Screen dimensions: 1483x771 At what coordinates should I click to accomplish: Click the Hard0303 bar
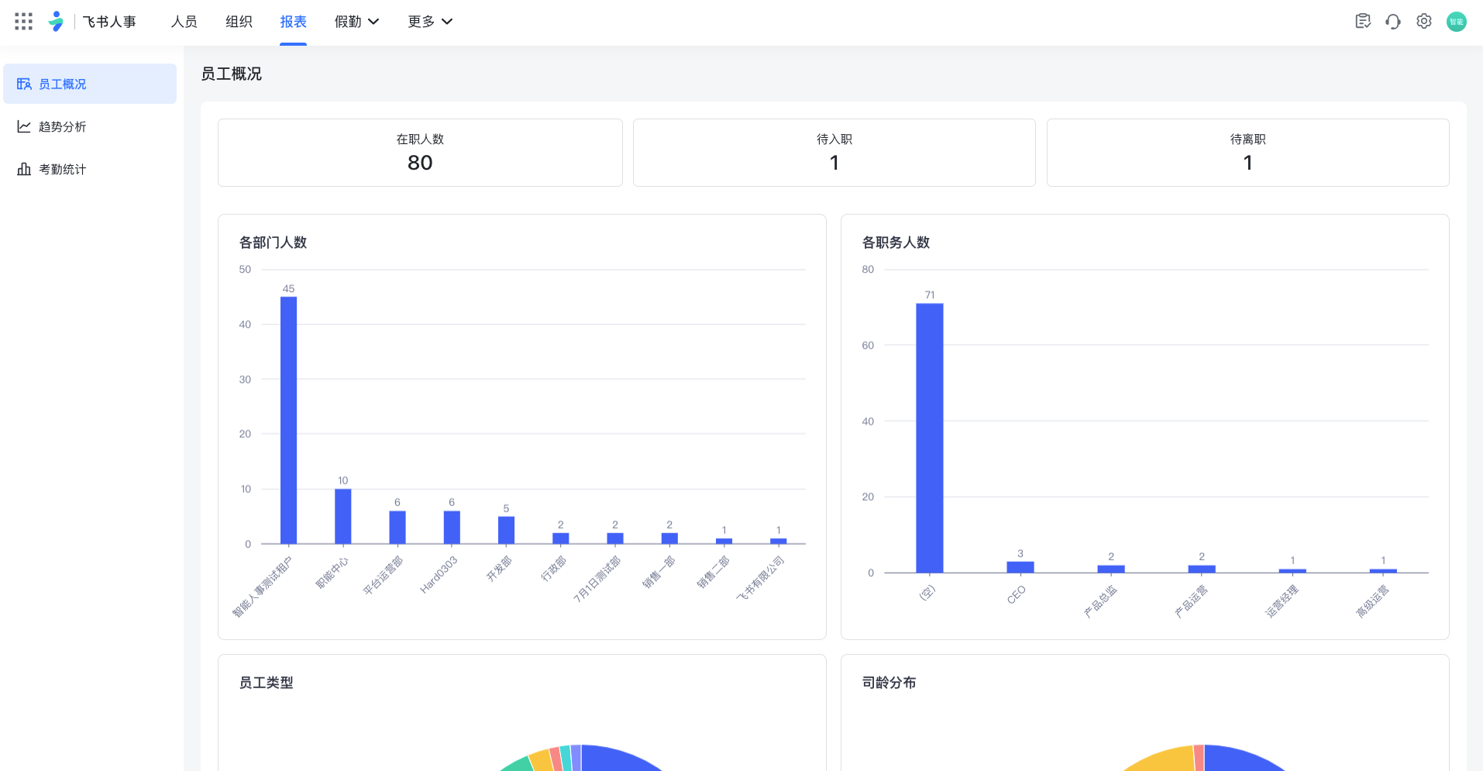(x=452, y=527)
